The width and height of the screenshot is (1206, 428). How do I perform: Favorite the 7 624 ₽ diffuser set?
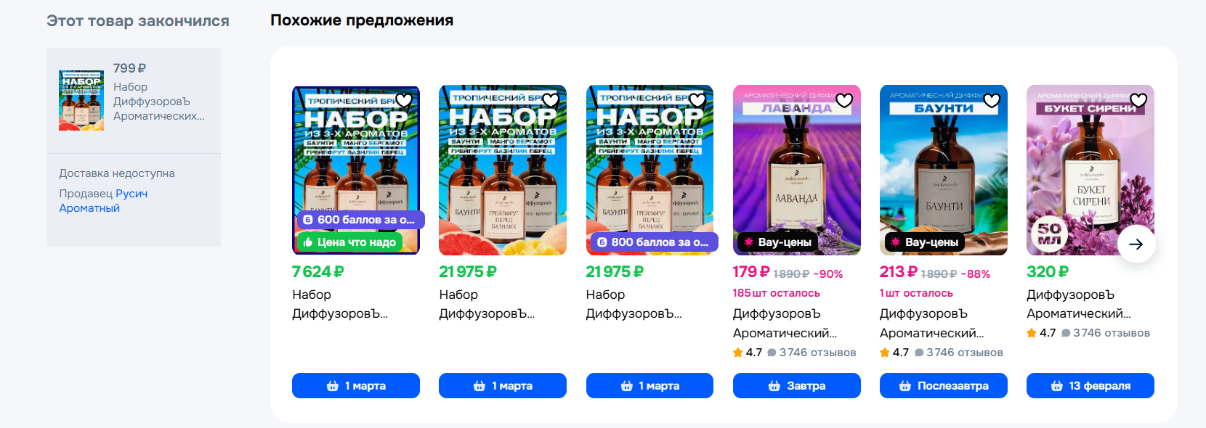point(404,100)
